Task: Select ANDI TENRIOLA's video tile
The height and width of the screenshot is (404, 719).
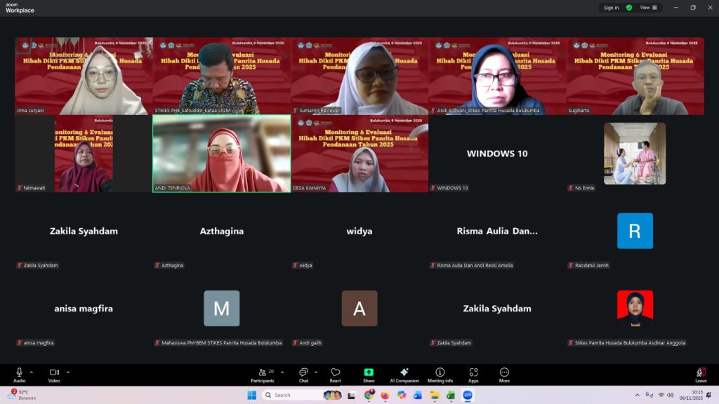Action: [x=221, y=154]
